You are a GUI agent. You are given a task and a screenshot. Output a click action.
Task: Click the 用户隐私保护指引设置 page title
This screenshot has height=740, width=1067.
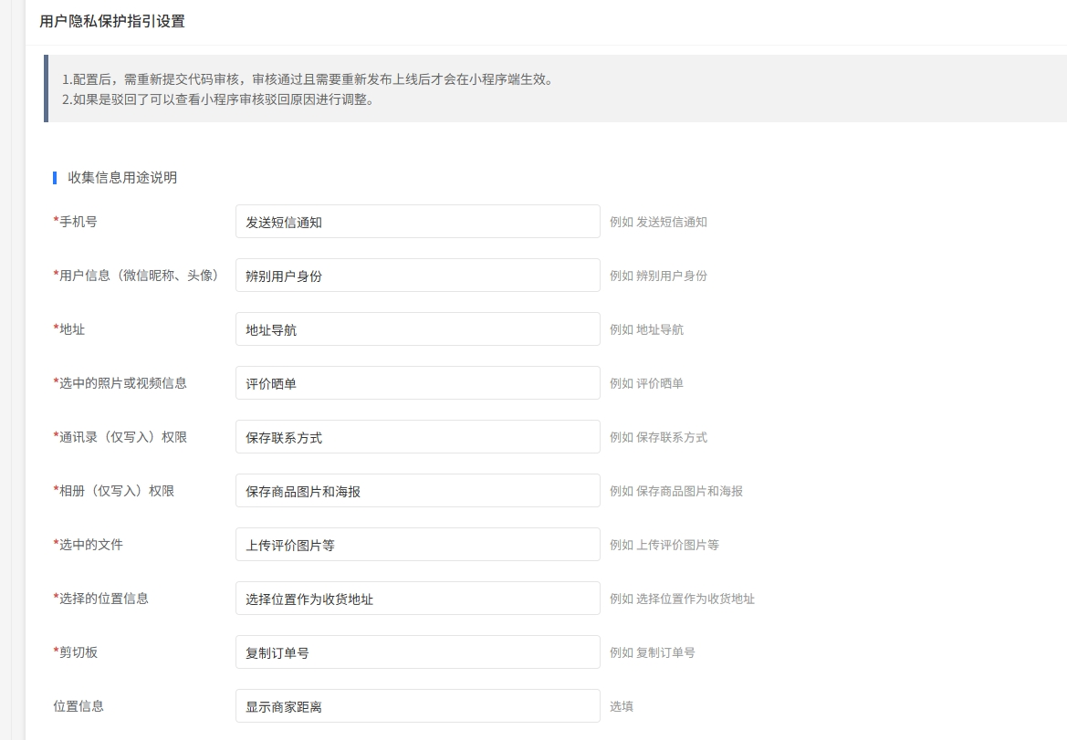point(112,21)
